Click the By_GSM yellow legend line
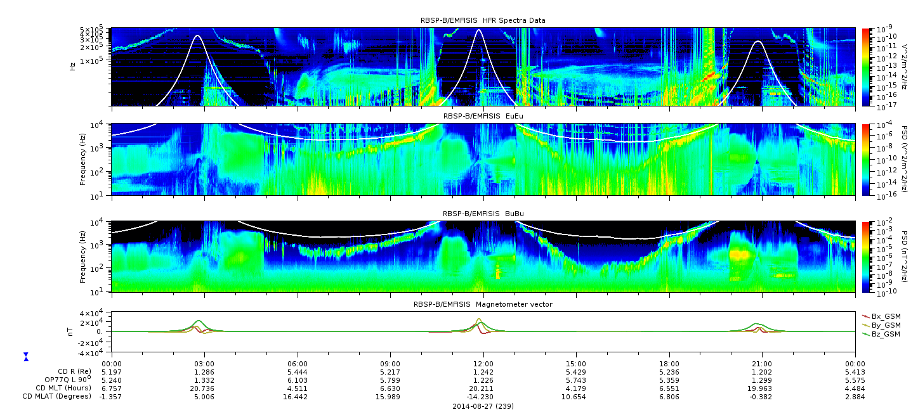The image size is (918, 417). click(x=866, y=325)
